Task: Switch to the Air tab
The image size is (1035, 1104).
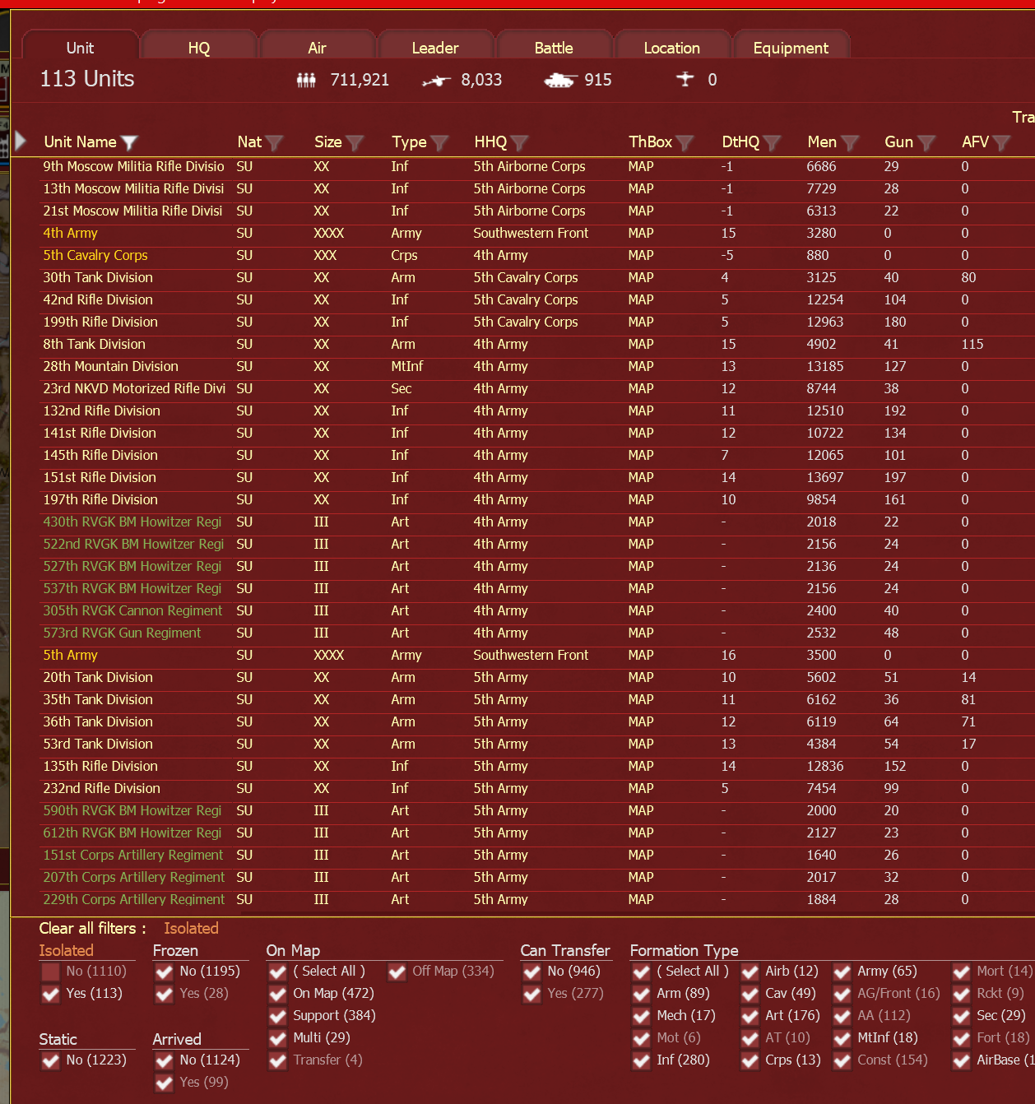Action: pyautogui.click(x=318, y=47)
